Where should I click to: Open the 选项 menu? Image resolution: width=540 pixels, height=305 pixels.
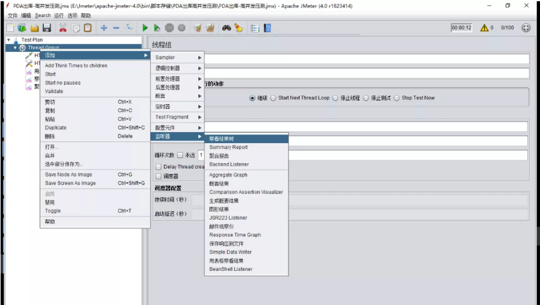73,15
